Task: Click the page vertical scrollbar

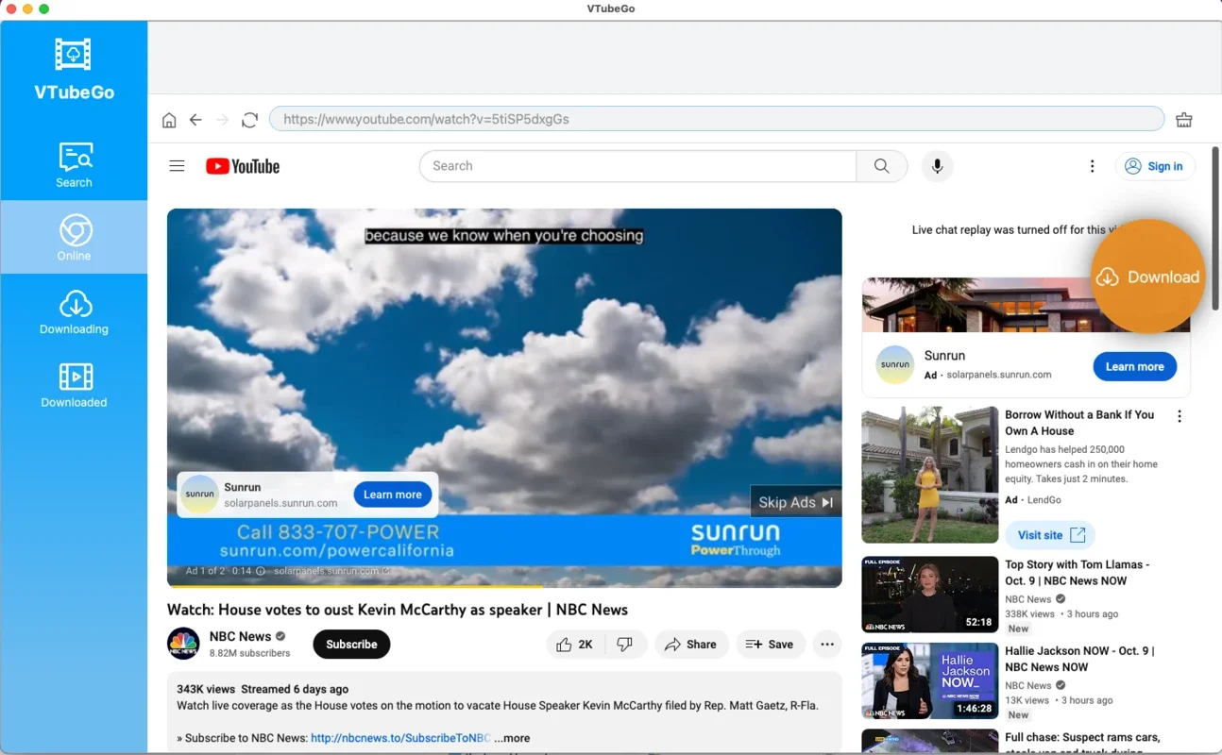Action: pos(1215,229)
